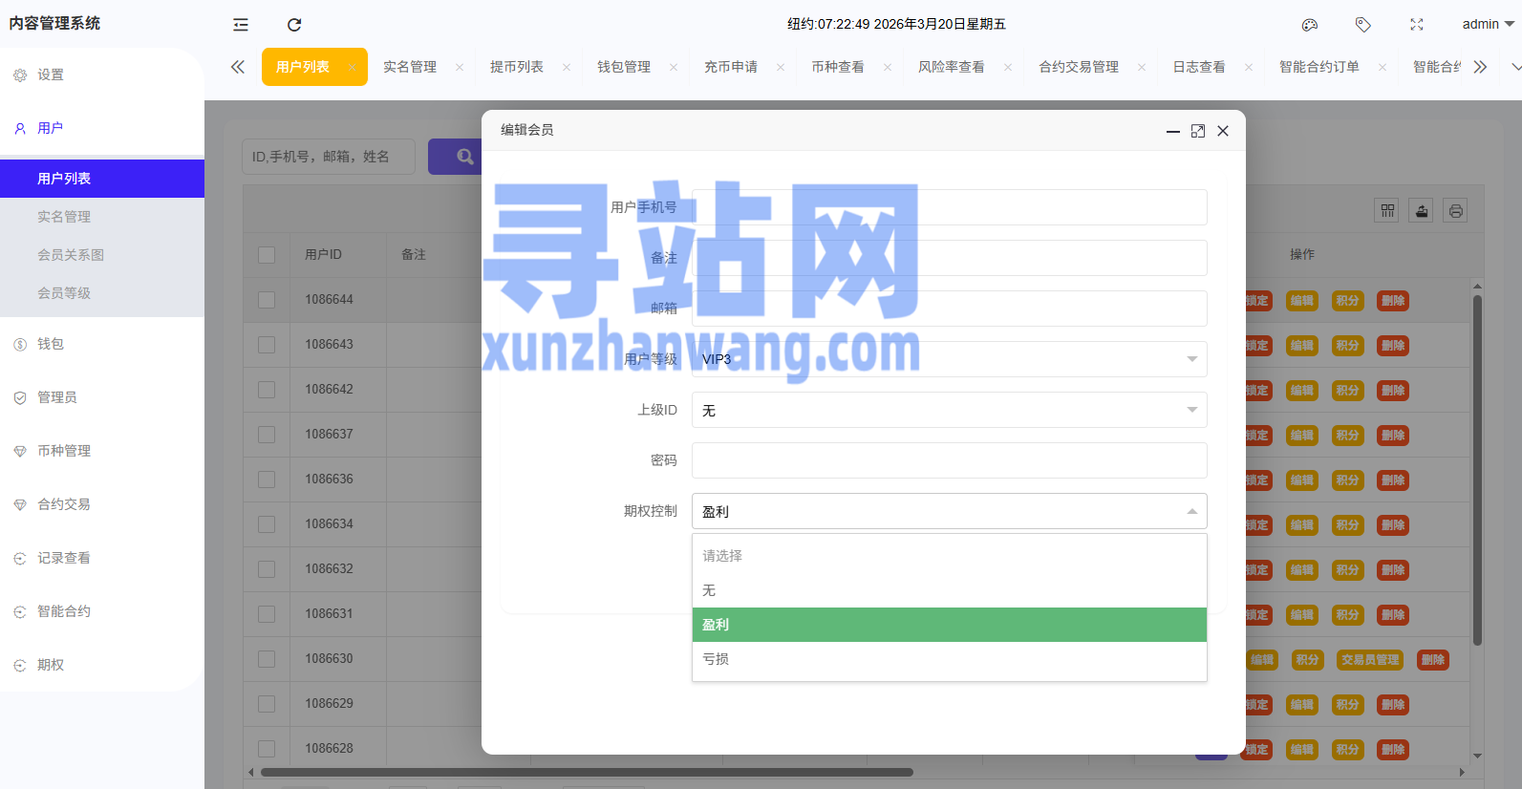Click 删除 button for user 1086643

tap(1392, 346)
